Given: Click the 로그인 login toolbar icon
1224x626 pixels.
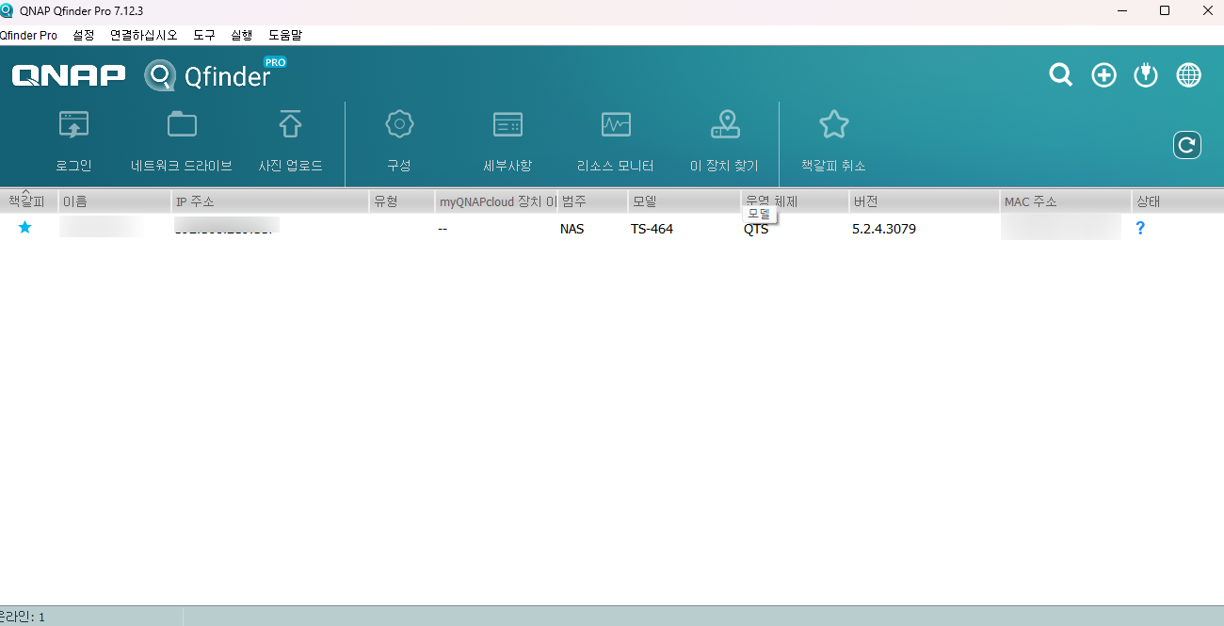Looking at the screenshot, I should tap(73, 124).
